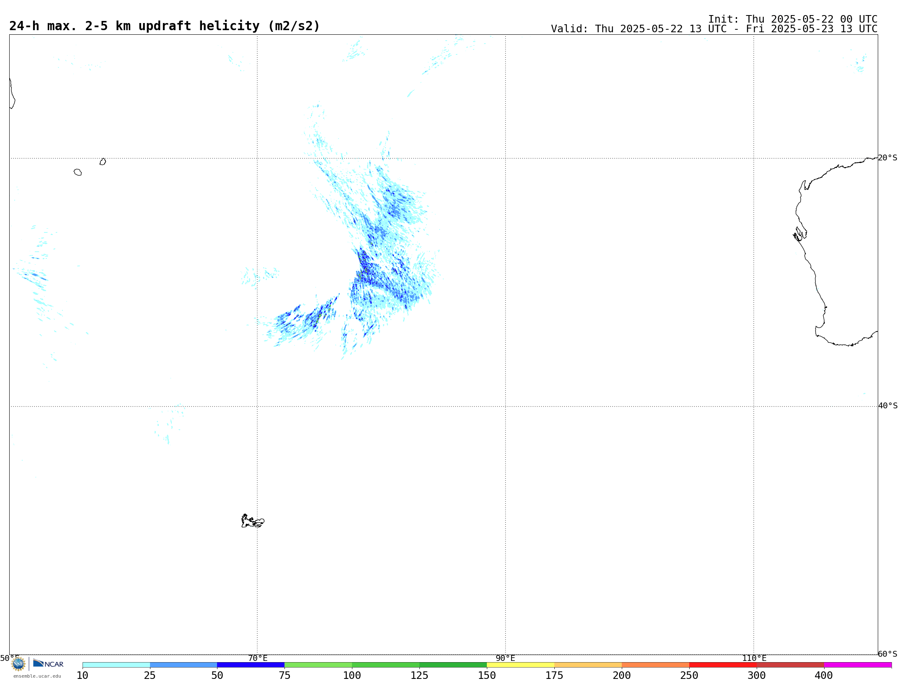
Task: Click the Kerguelen Islands outline
Action: 253,521
